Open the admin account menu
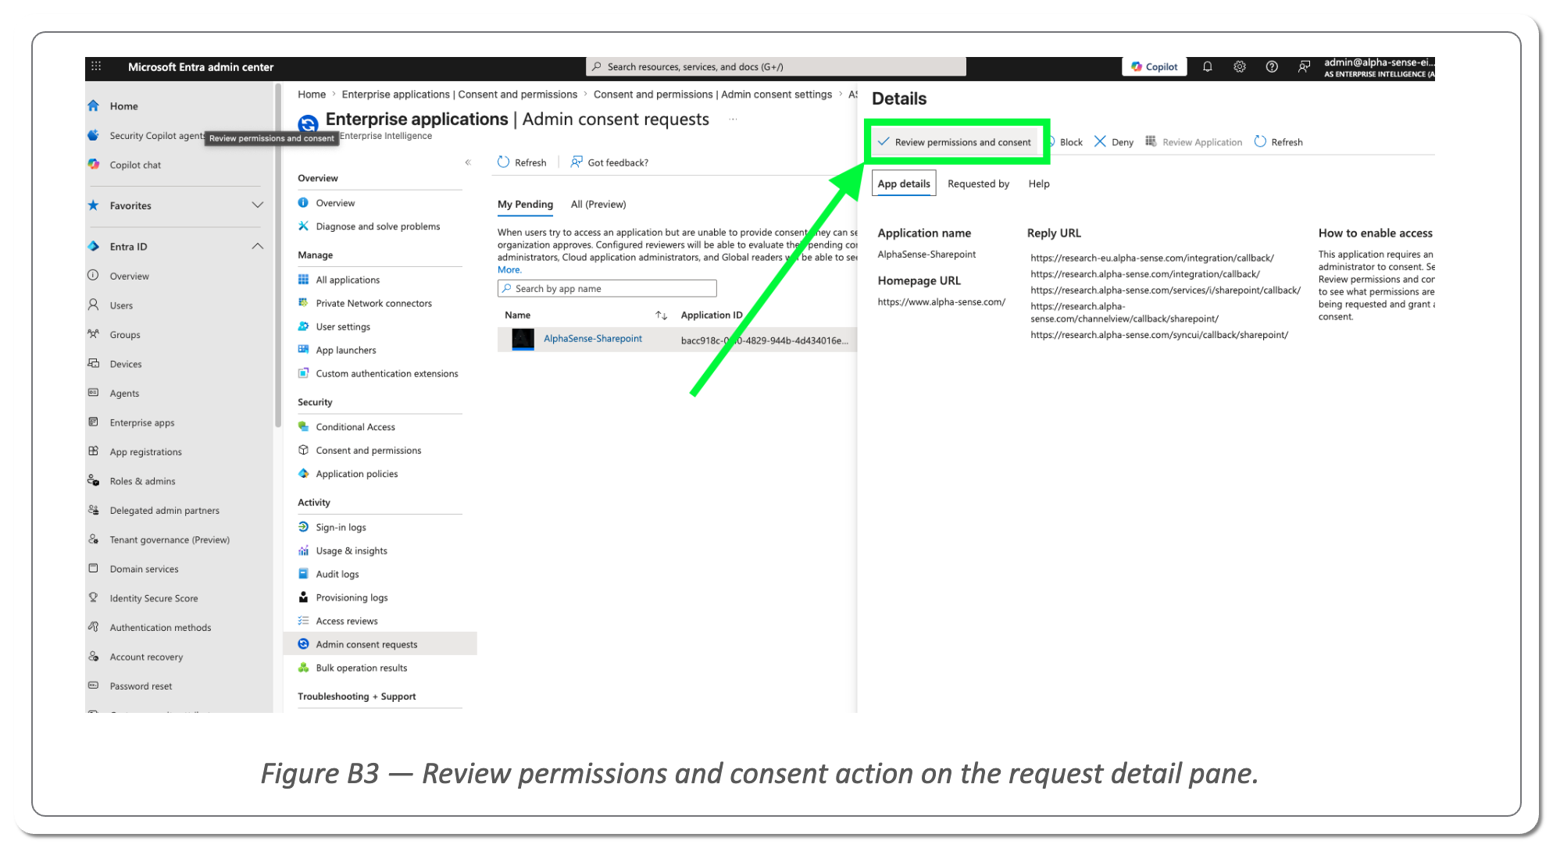 pos(1379,67)
